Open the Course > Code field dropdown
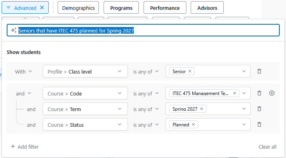The image size is (286, 158). point(85,93)
